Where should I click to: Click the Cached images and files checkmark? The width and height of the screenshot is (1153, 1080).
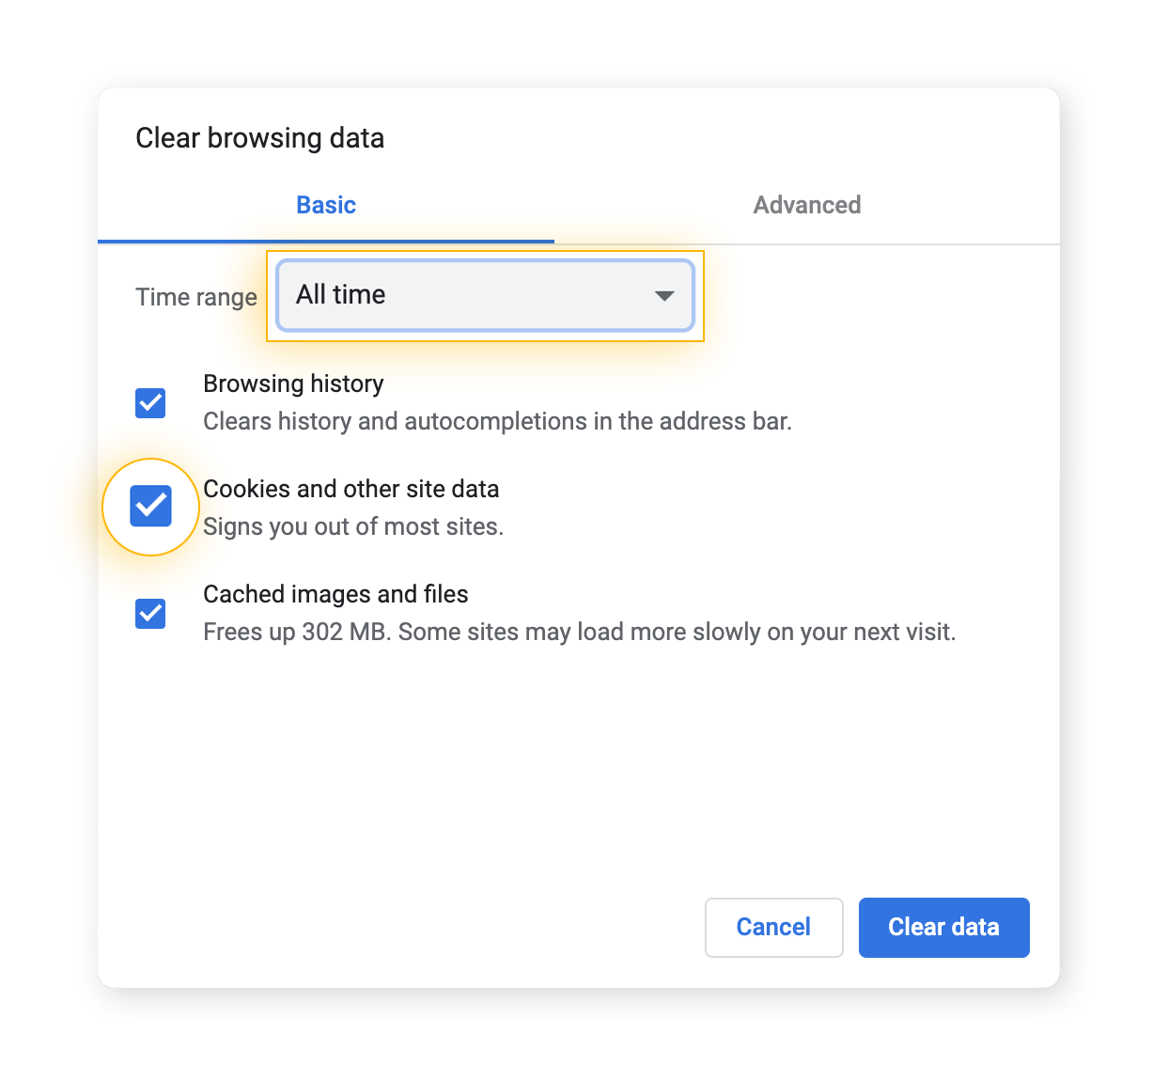coord(149,614)
